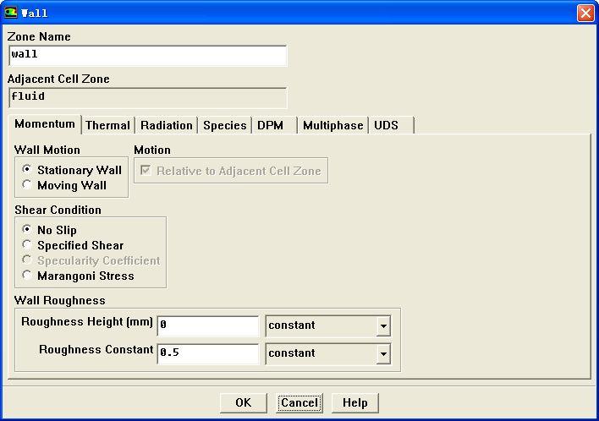Close the Wall dialog window
This screenshot has height=421, width=599.
click(x=585, y=13)
